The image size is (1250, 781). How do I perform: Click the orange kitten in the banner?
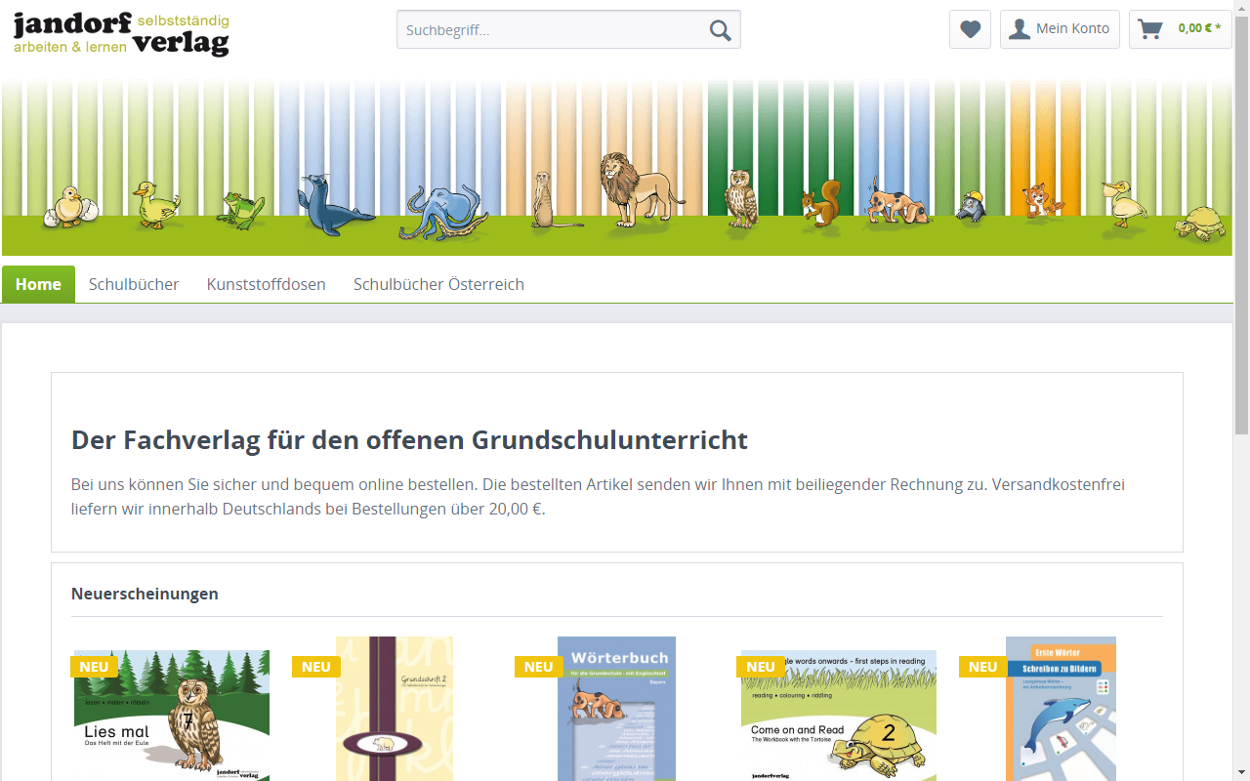[1042, 199]
